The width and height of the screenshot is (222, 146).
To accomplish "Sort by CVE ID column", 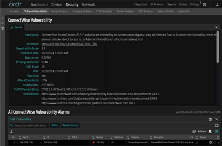I will click(x=69, y=137).
